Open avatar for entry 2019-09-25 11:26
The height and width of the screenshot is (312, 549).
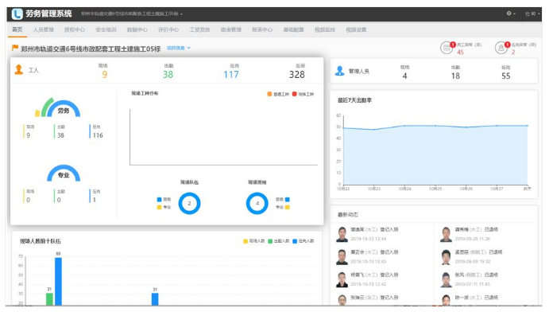click(x=446, y=234)
